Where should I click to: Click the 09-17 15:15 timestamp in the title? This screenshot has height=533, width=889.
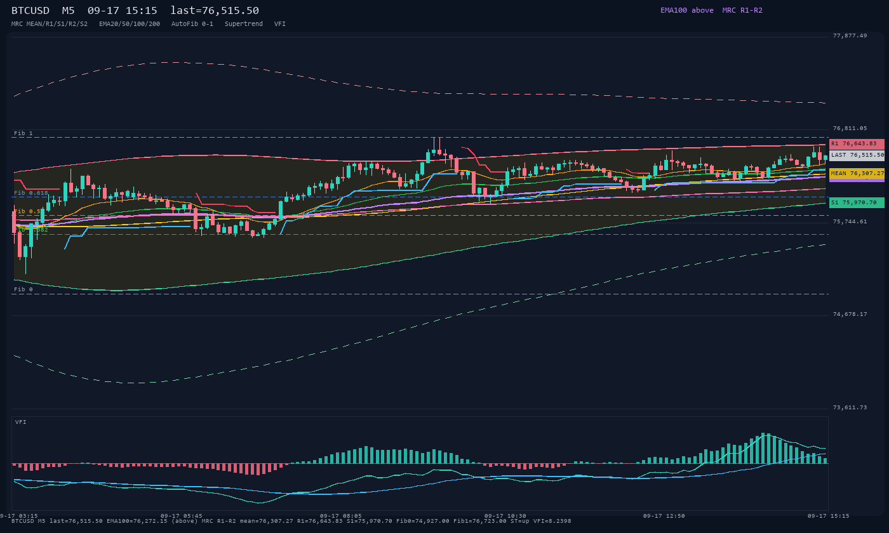tap(123, 11)
